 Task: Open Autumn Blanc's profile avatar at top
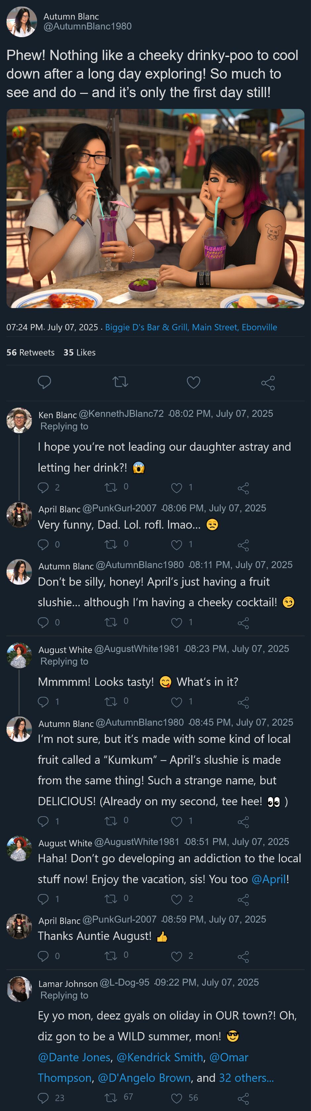pos(22,22)
